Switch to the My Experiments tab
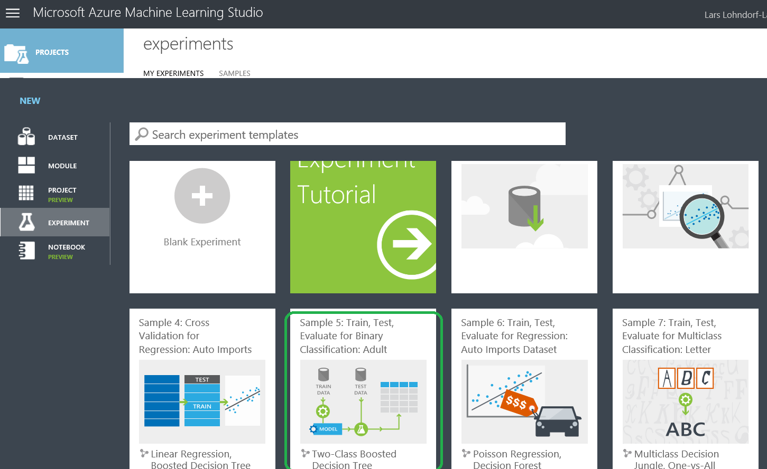 [173, 73]
